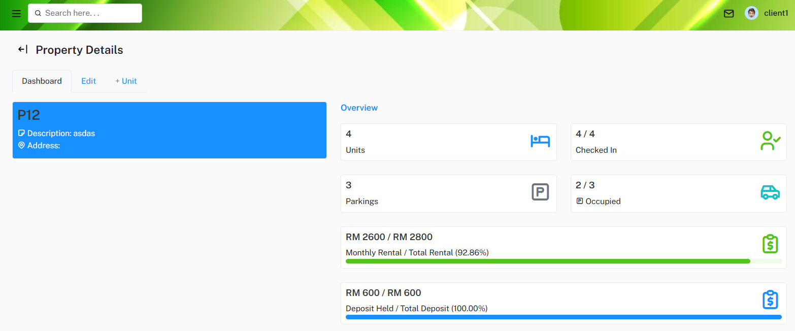This screenshot has height=331, width=795.
Task: Click the checked-in person icon
Action: click(x=770, y=141)
